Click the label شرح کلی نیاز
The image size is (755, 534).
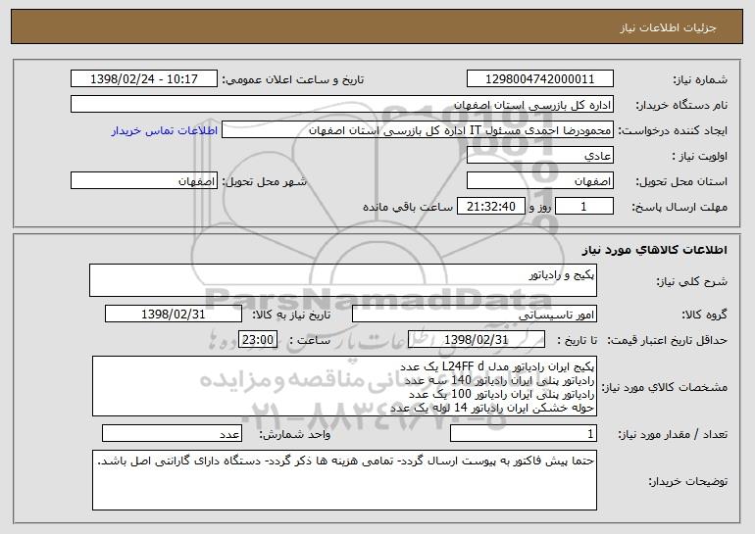[x=692, y=281]
